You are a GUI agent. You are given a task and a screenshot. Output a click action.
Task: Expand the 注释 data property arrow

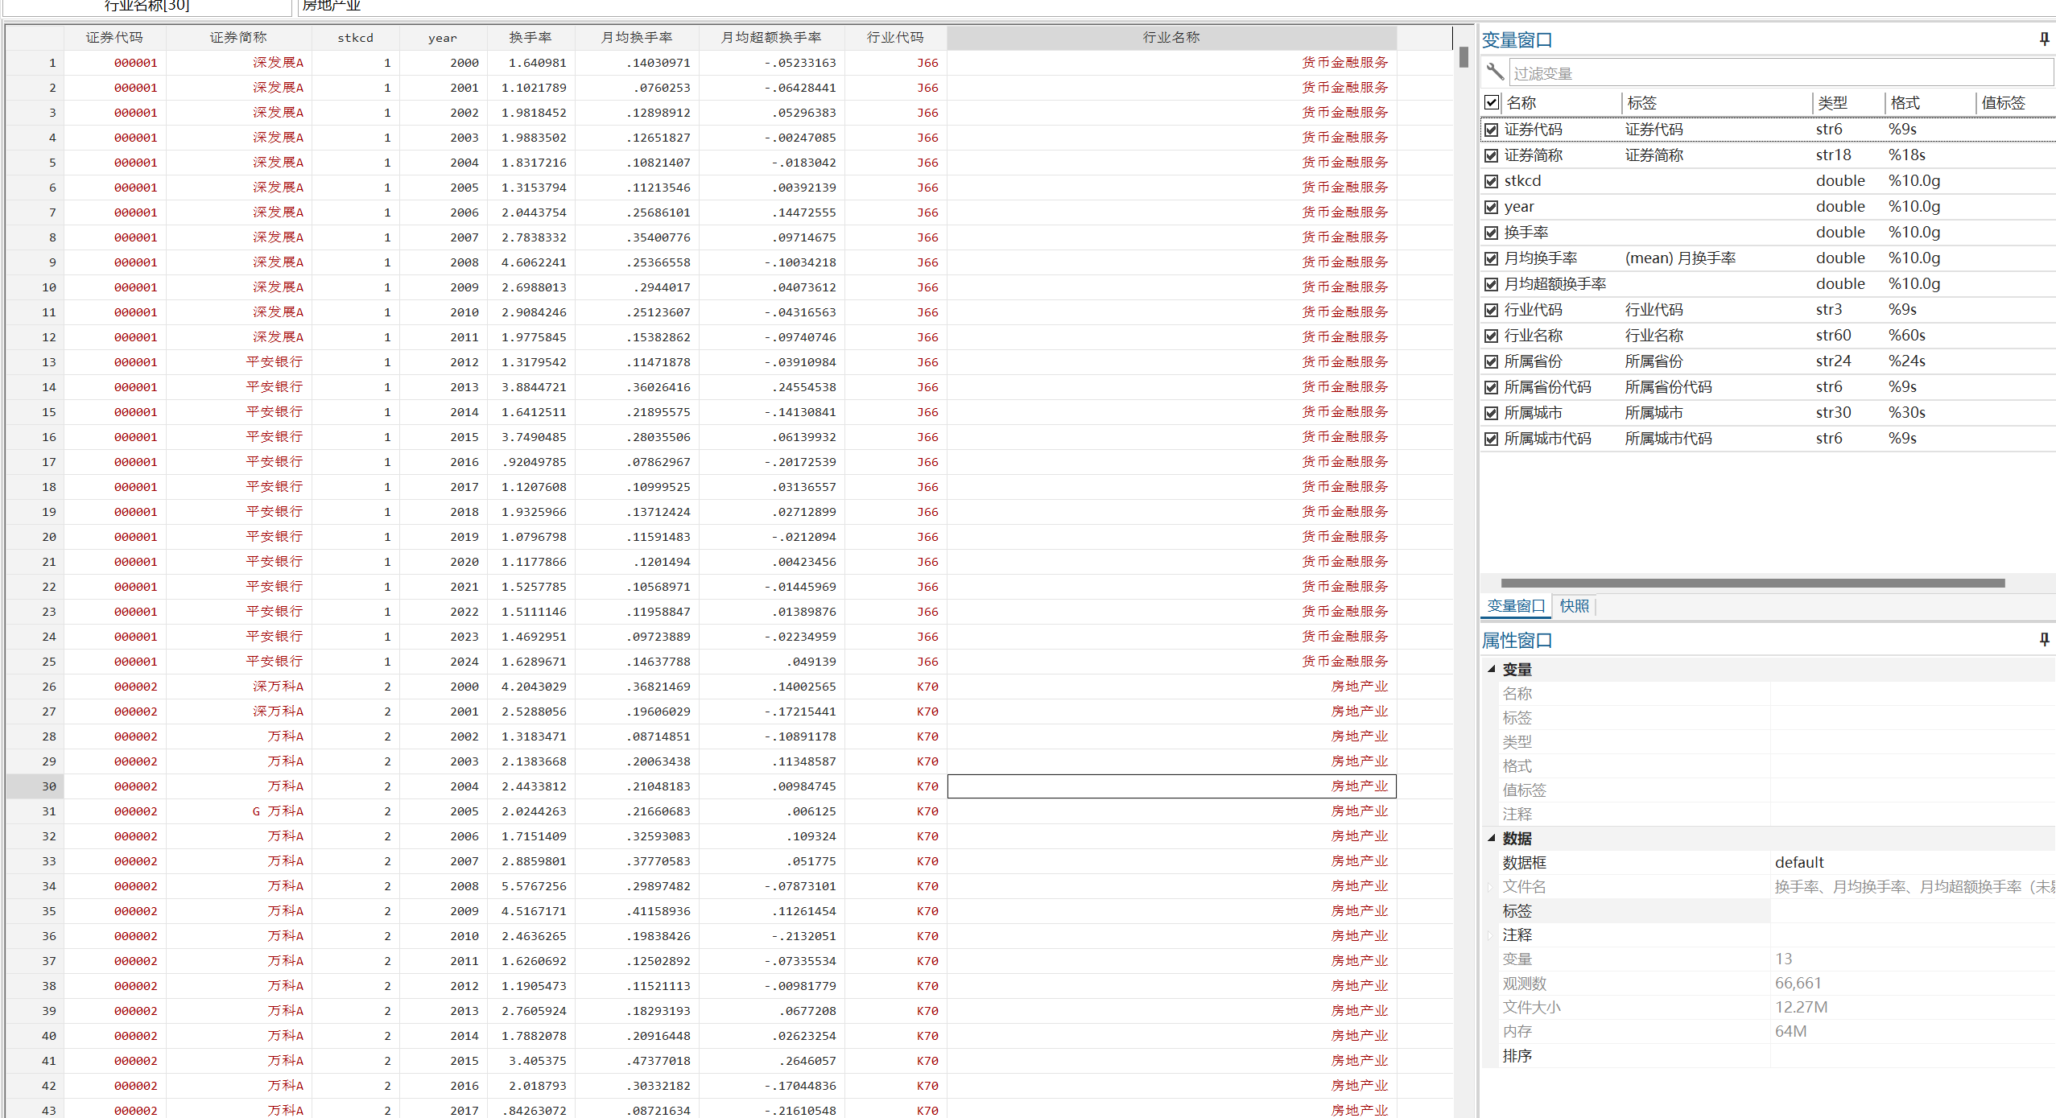(1490, 935)
